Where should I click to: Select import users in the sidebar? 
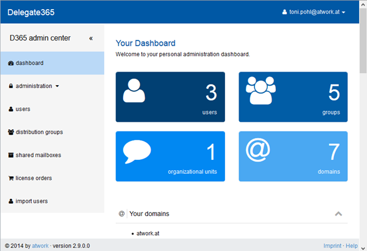coord(31,201)
